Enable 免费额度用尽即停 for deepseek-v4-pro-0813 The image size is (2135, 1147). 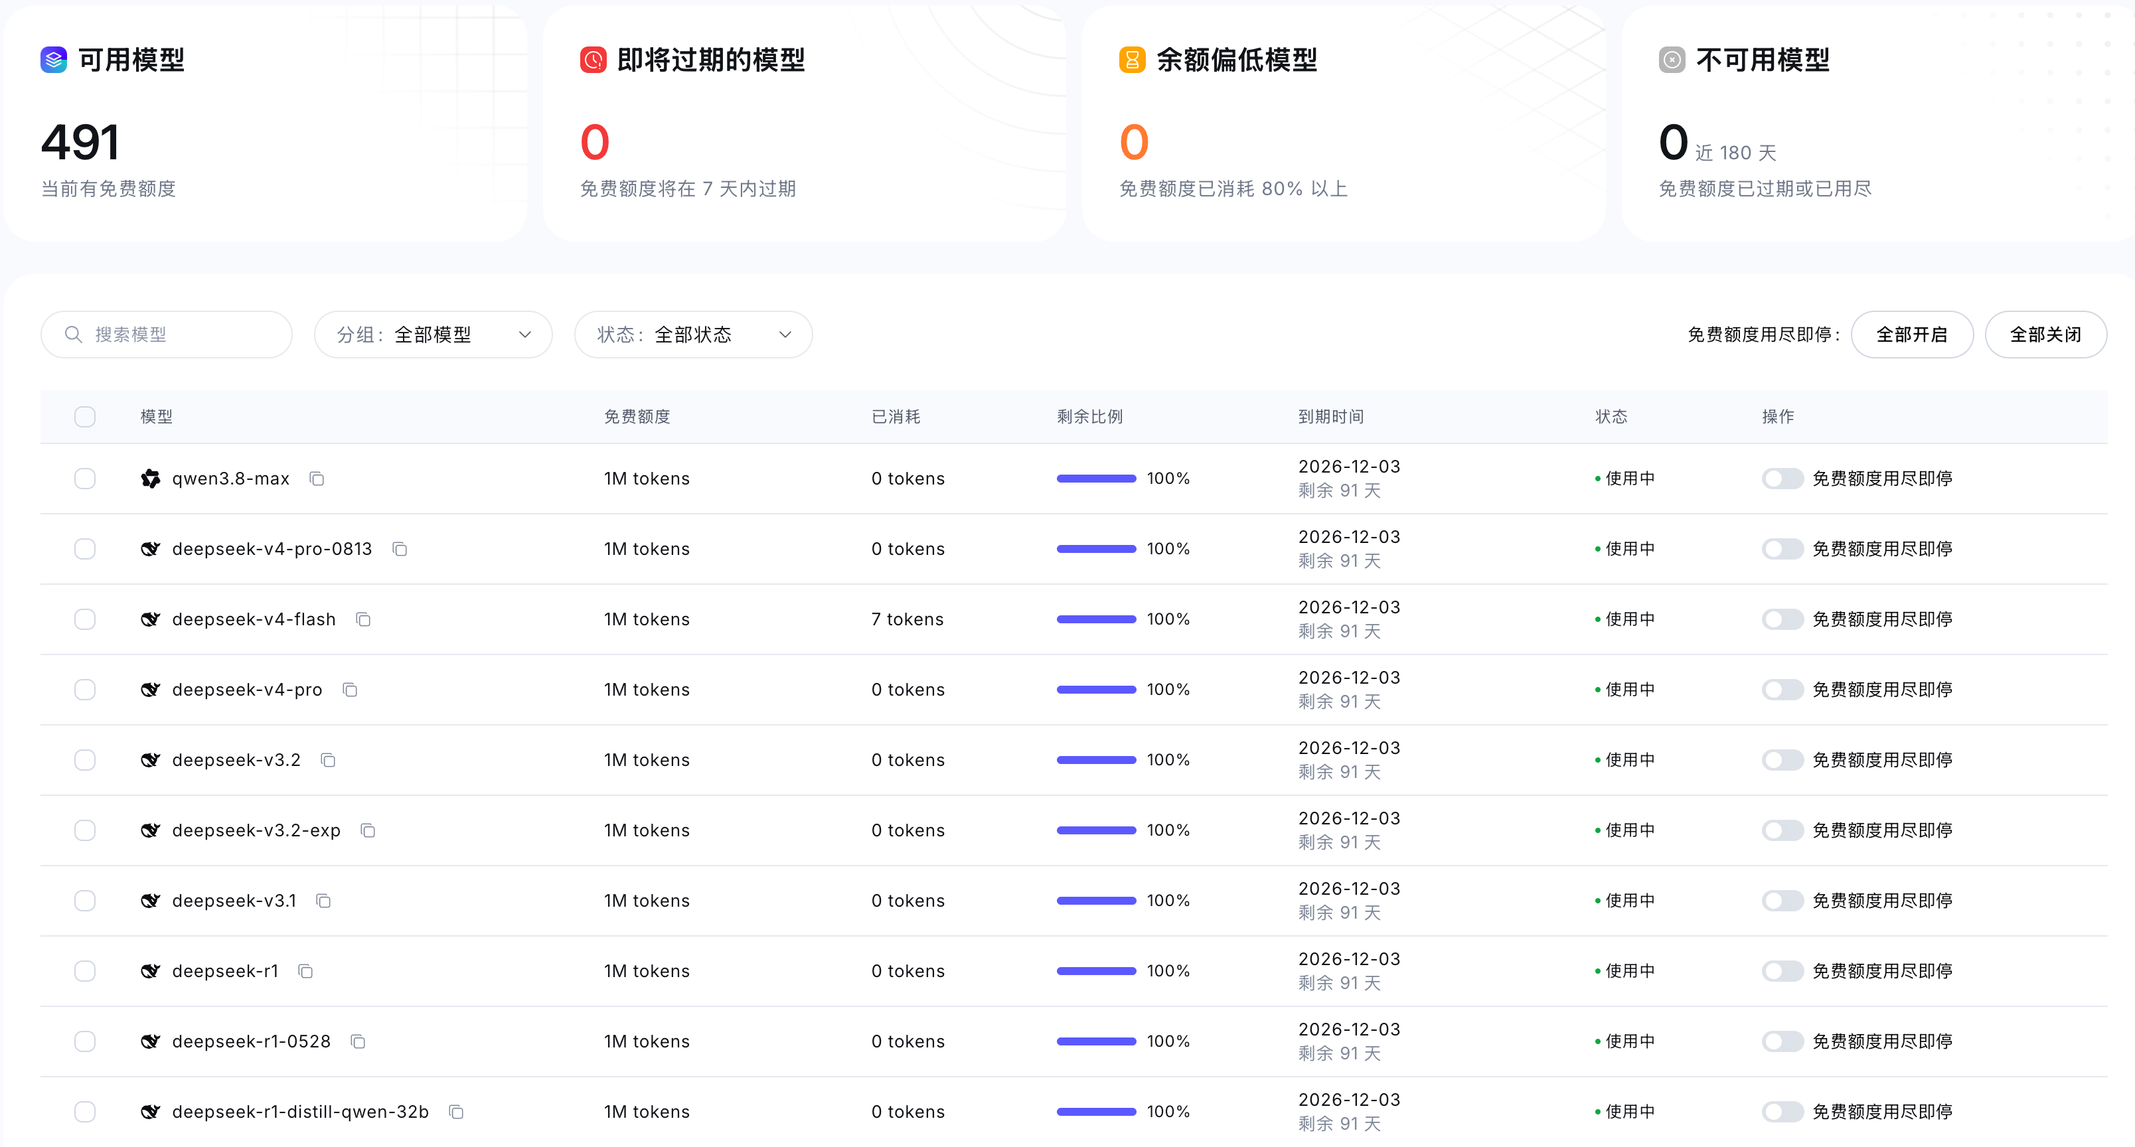tap(1782, 550)
